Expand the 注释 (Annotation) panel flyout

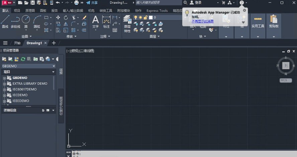pos(105,36)
